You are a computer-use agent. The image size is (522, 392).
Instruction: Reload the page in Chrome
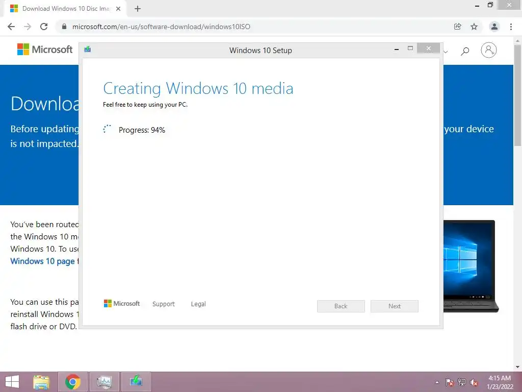pyautogui.click(x=44, y=27)
